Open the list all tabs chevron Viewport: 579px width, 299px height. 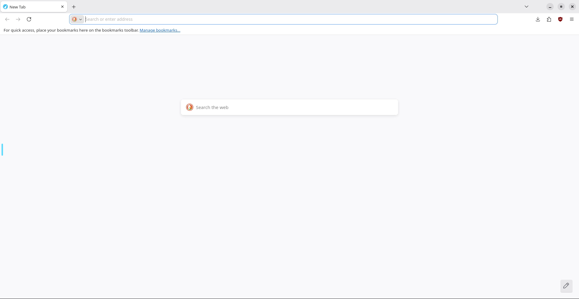[527, 7]
